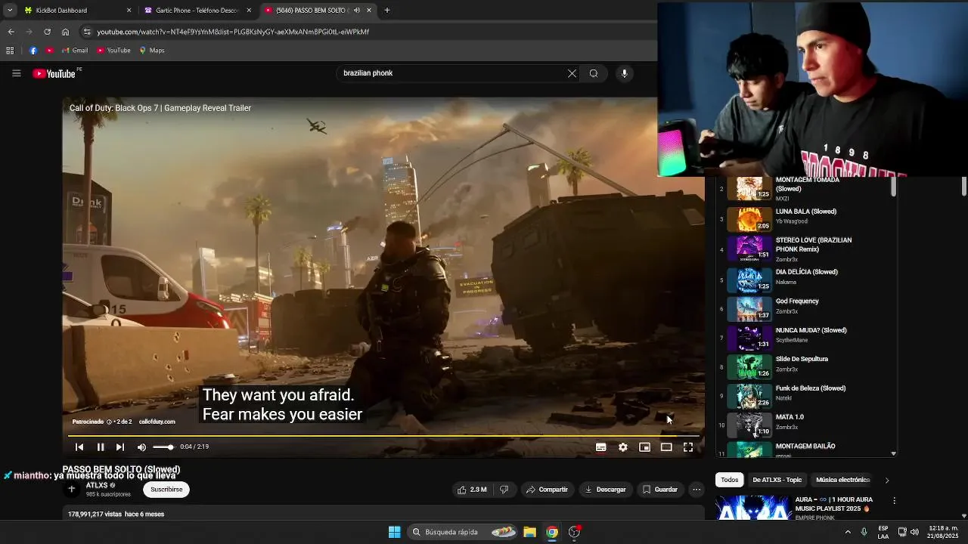Expand the tab search dropdown arrow

click(x=9, y=11)
